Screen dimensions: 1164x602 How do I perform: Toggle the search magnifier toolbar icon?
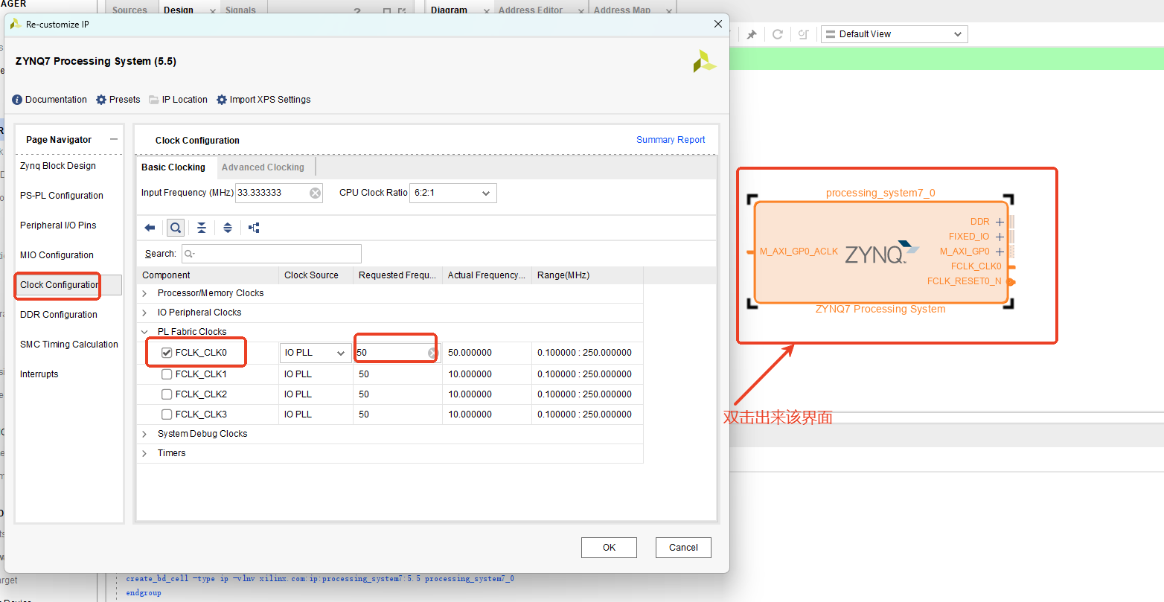[176, 228]
